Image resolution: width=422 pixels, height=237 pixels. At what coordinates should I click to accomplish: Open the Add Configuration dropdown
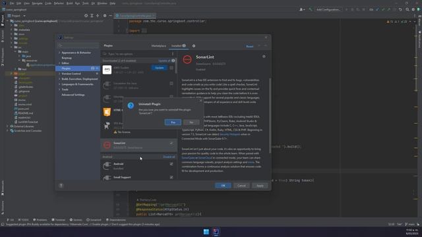tap(328, 9)
